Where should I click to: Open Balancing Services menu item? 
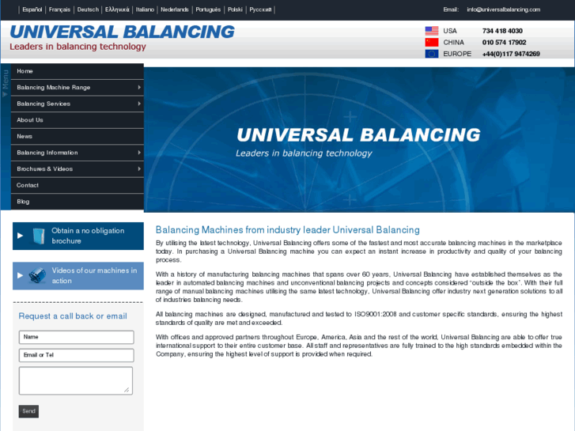click(78, 104)
